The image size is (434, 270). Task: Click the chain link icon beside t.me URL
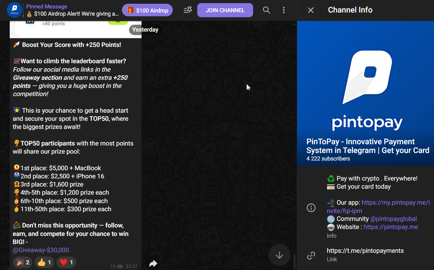point(311,256)
